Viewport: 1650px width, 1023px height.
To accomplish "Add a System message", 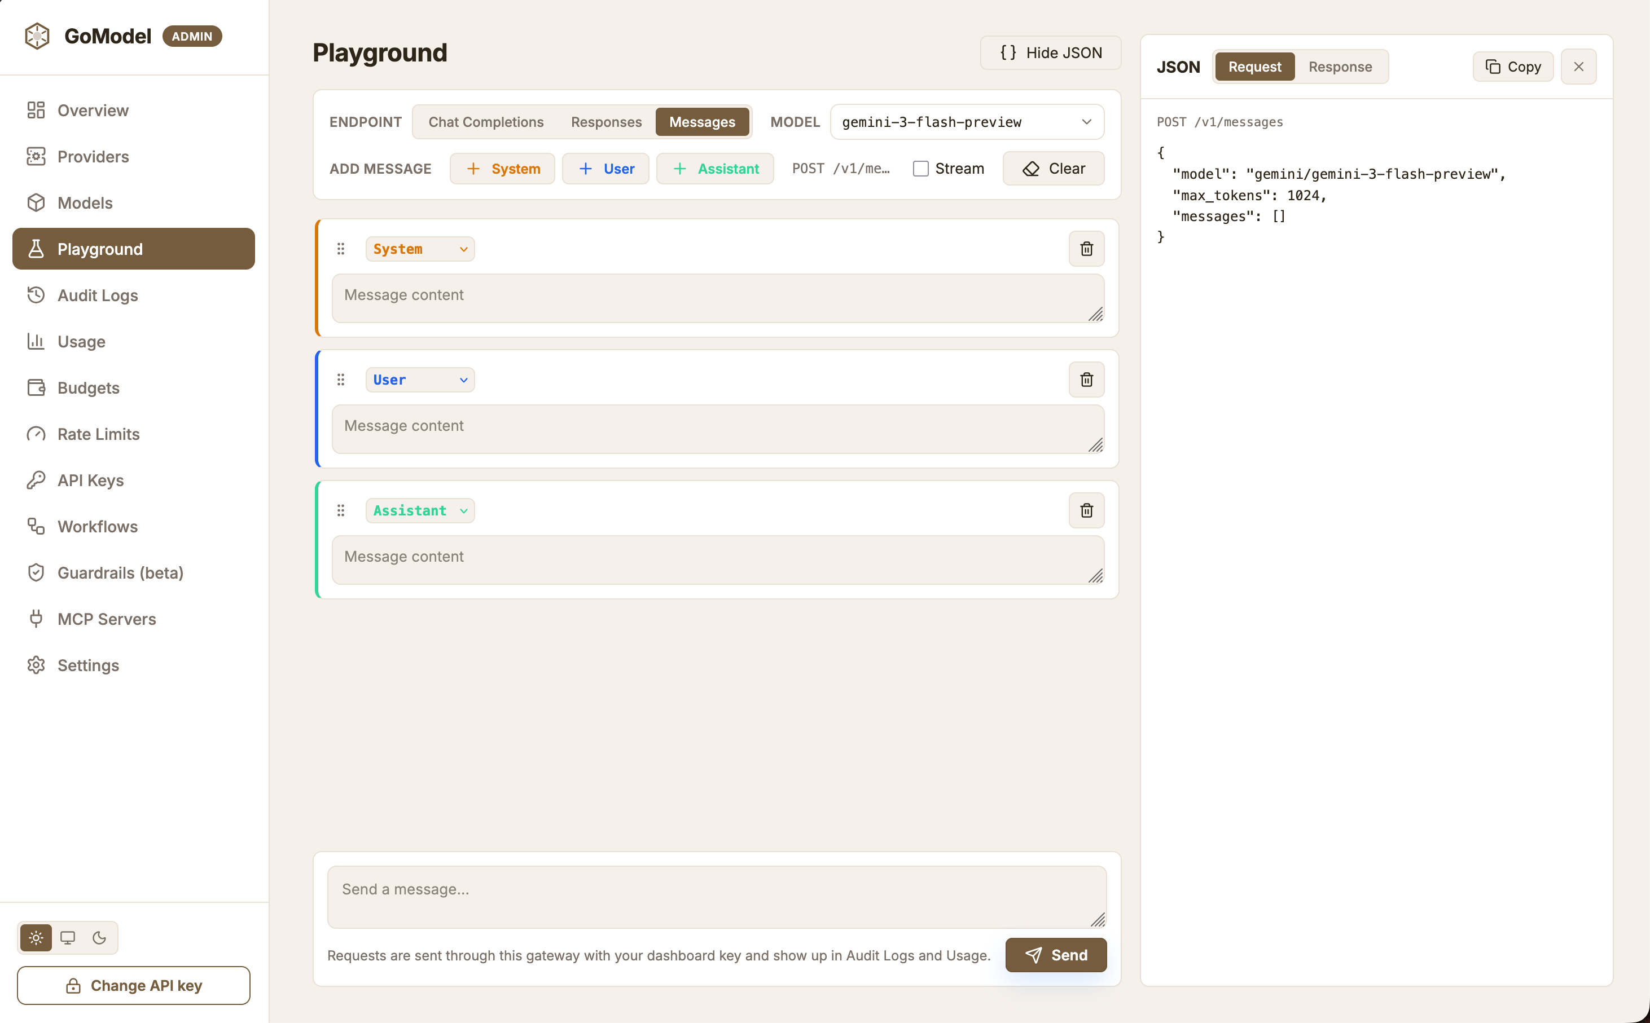I will point(502,169).
